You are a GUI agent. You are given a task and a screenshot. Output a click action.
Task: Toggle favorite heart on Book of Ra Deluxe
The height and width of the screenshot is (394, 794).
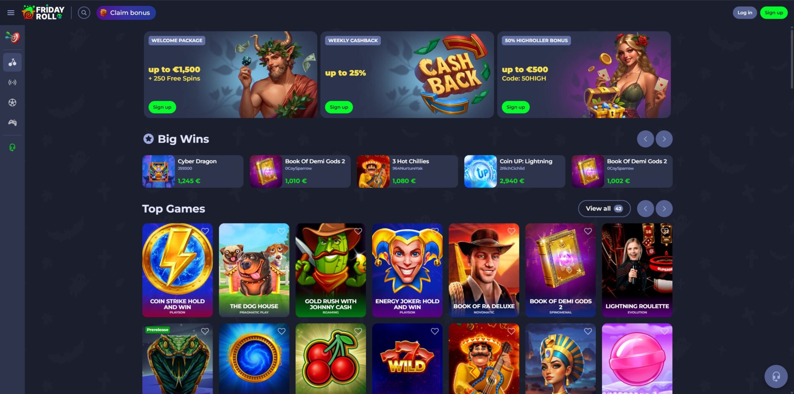tap(512, 231)
